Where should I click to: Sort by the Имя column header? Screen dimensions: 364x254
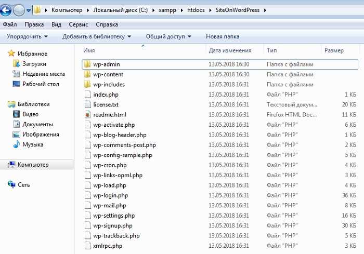pos(89,50)
